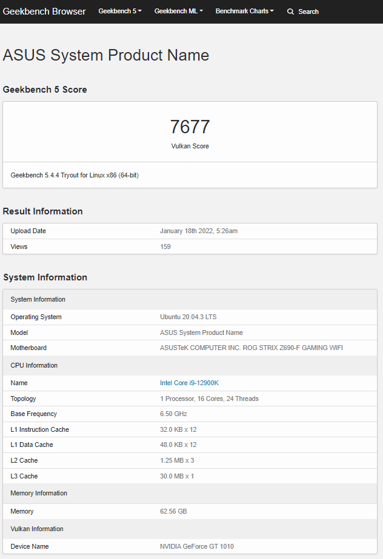
Task: Click the CPU Name row label
Action: [x=19, y=383]
